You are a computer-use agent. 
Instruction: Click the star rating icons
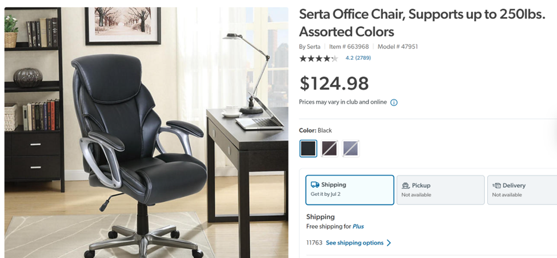(318, 58)
